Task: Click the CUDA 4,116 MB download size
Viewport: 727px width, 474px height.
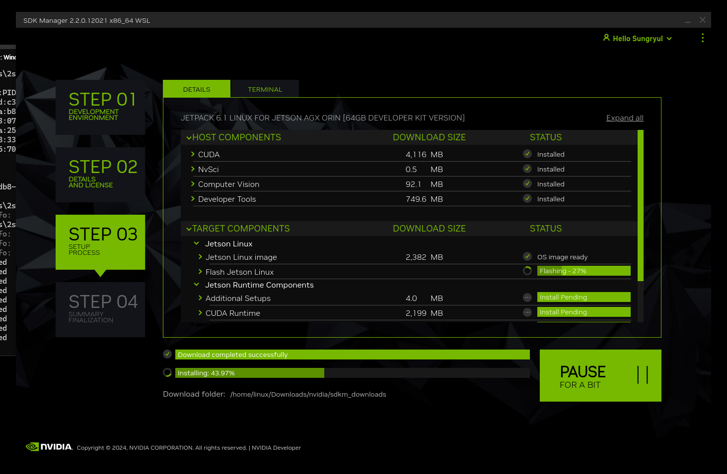Action: click(x=424, y=154)
